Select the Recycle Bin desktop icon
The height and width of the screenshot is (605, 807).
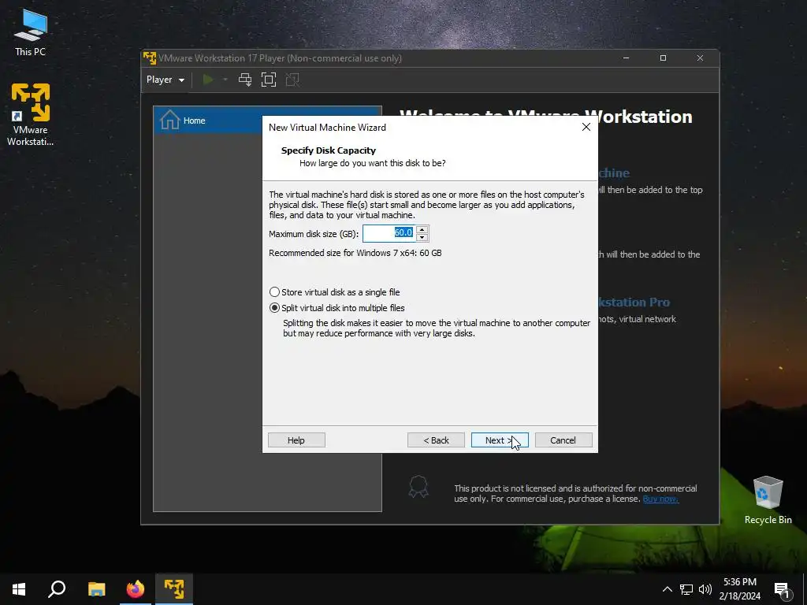click(768, 500)
